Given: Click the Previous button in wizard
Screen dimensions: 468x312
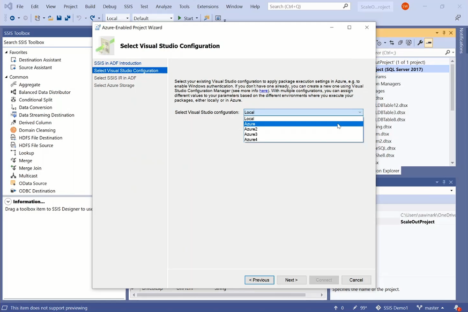Looking at the screenshot, I should click(x=259, y=280).
